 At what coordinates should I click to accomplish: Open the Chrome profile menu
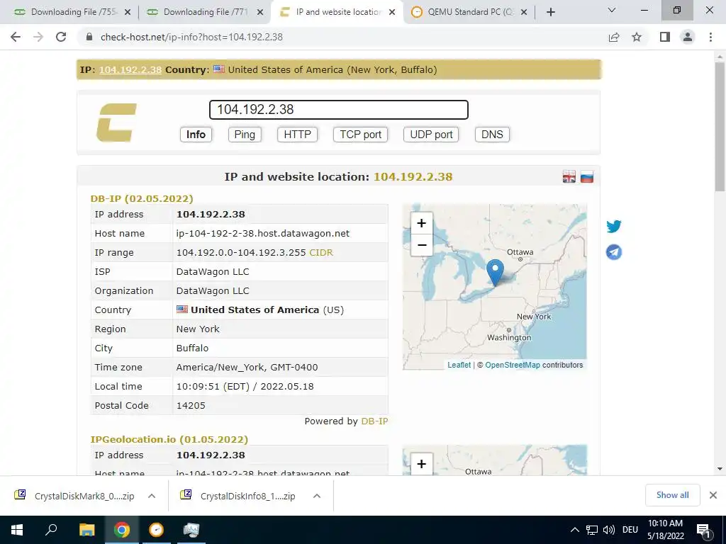688,37
